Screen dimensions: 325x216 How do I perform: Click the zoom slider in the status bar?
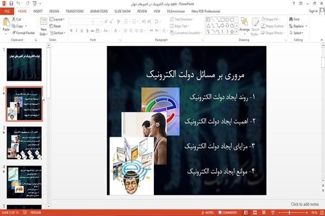(293, 212)
